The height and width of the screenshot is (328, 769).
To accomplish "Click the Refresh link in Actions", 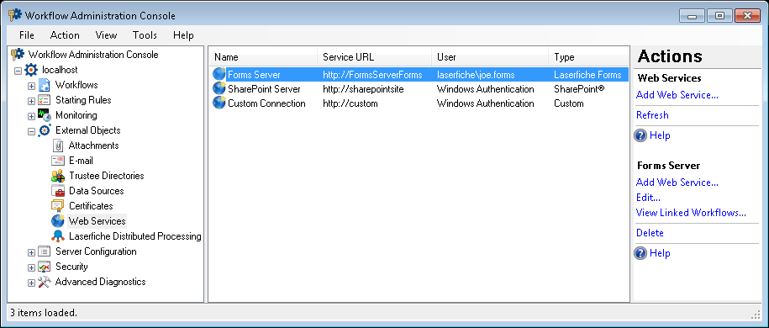I will pyautogui.click(x=652, y=115).
